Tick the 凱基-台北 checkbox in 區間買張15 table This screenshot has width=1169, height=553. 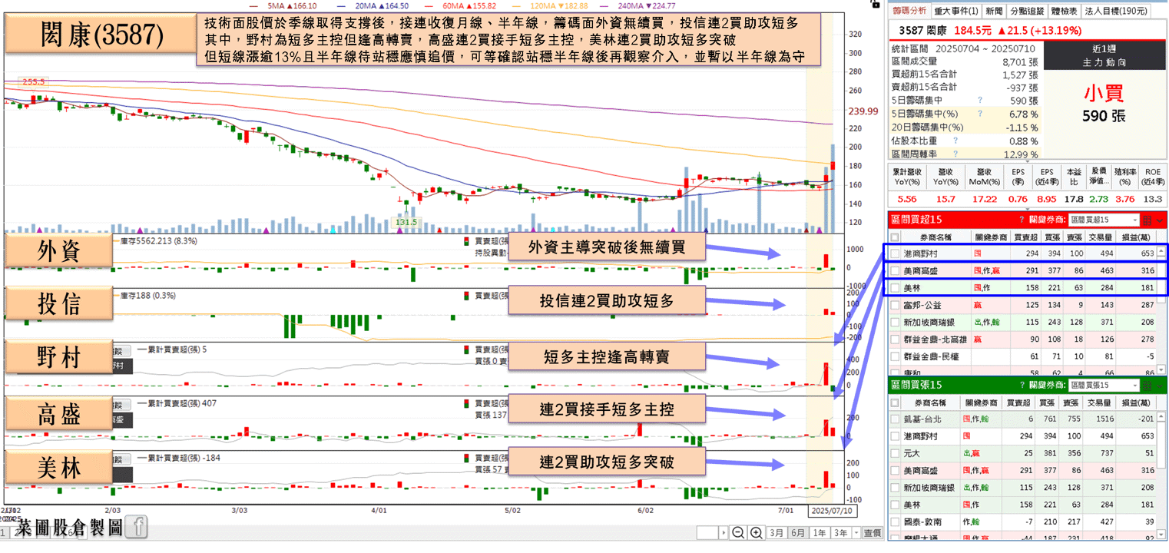click(x=895, y=419)
